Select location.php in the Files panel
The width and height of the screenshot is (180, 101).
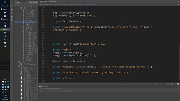29,26
